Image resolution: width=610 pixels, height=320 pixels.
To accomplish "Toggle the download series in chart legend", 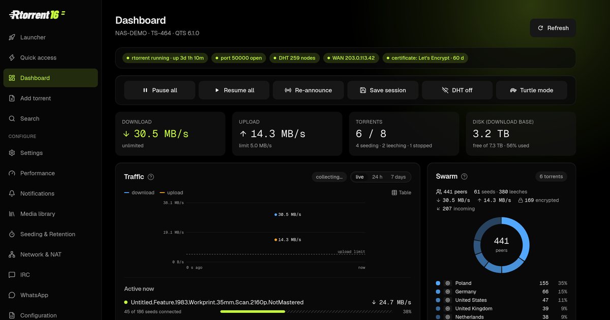I will (139, 193).
